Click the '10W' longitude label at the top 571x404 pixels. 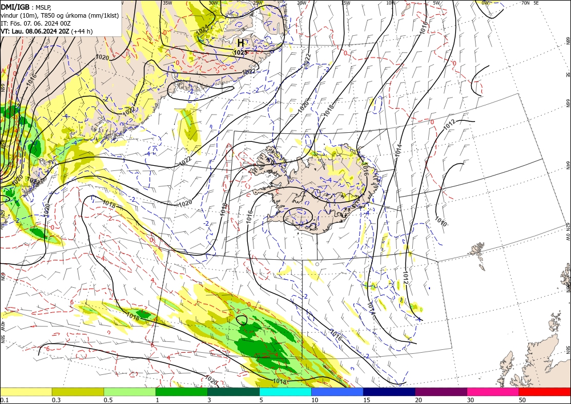click(391, 3)
